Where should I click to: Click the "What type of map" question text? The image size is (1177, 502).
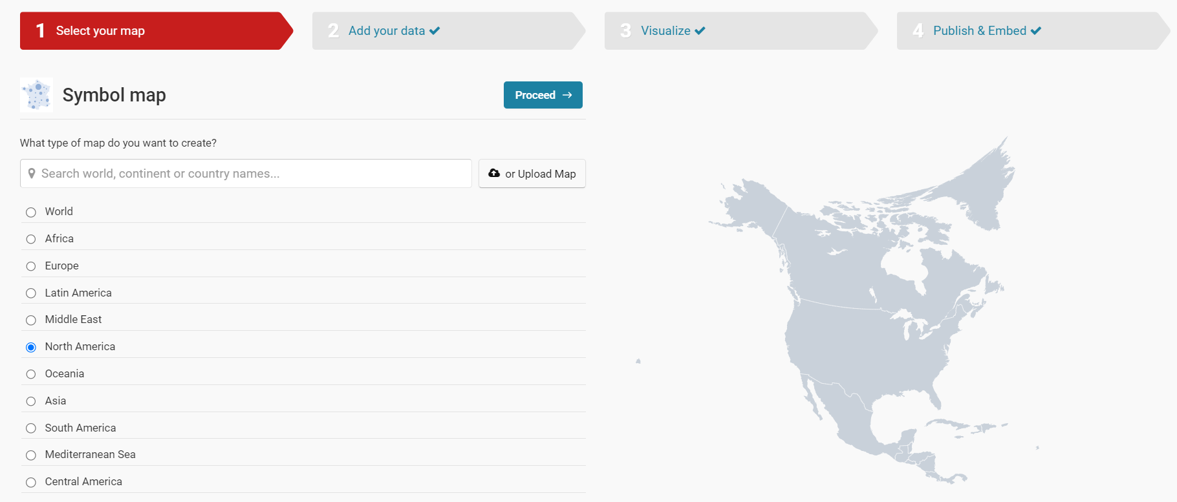pos(118,143)
